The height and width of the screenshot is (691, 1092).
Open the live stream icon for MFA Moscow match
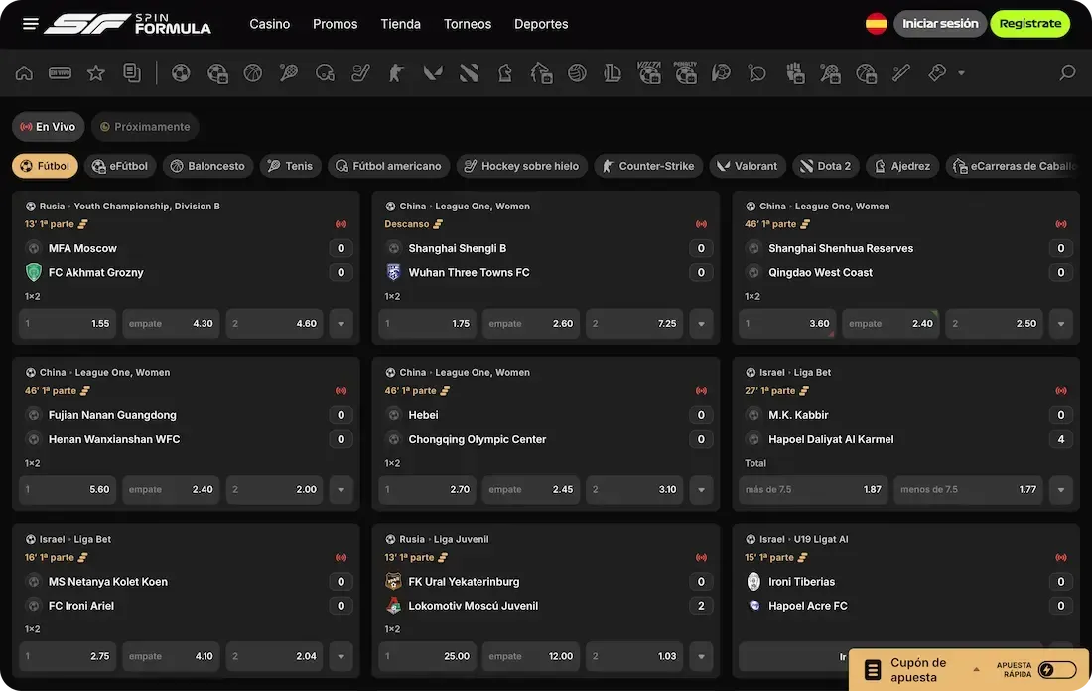point(341,224)
